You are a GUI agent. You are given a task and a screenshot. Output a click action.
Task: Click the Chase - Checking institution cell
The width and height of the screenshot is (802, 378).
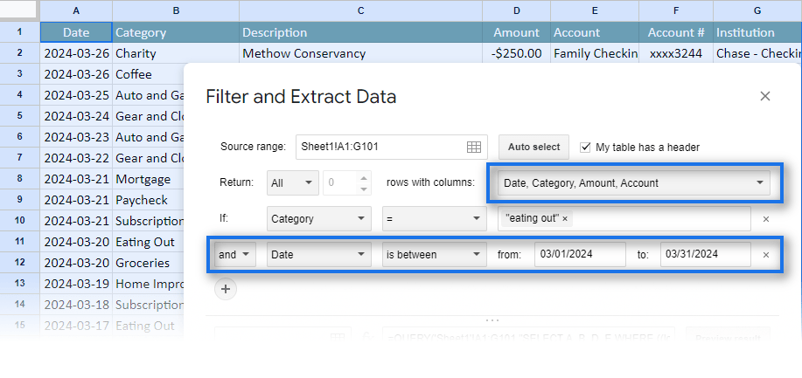(757, 53)
